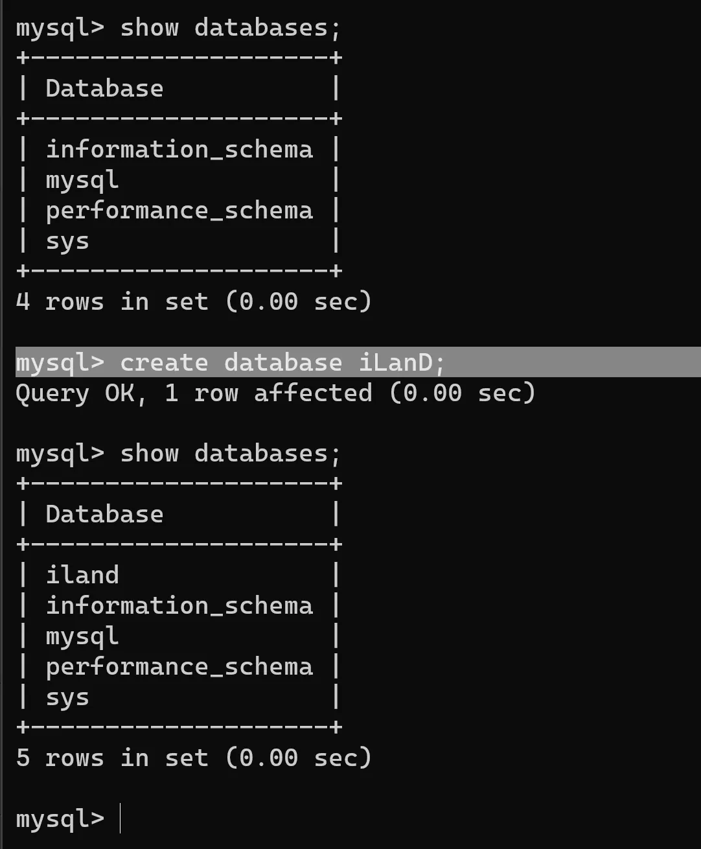Image resolution: width=701 pixels, height=849 pixels.
Task: Select 'information_schema' in the second table
Action: (179, 606)
